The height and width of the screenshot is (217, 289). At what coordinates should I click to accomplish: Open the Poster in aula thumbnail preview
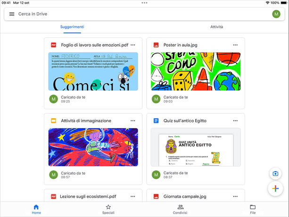[x=196, y=71]
